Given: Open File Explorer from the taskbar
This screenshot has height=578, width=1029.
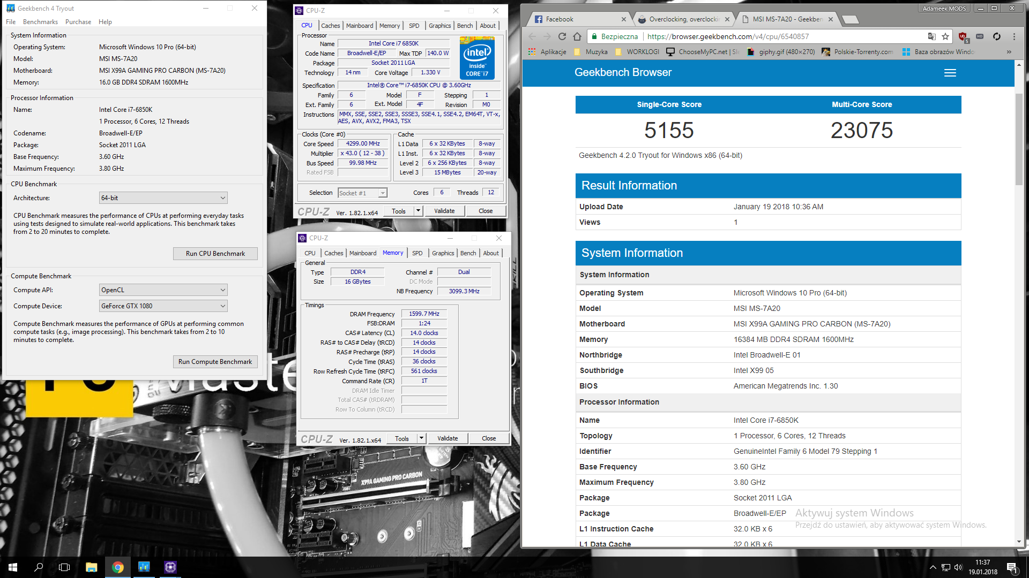Looking at the screenshot, I should tap(92, 567).
